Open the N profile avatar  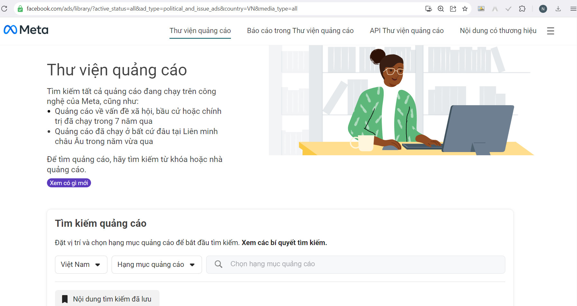click(543, 9)
